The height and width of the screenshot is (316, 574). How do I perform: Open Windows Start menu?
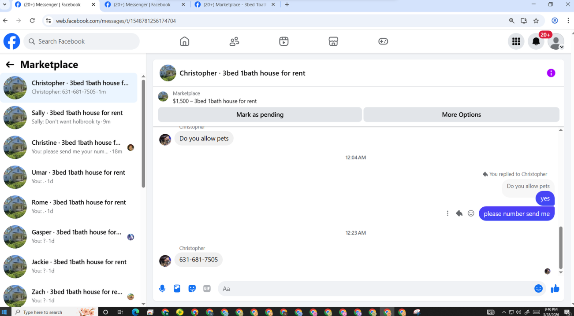4,312
